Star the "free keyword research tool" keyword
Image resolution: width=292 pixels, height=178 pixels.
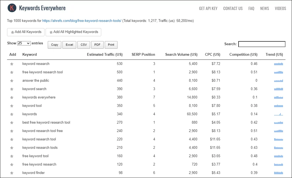pyautogui.click(x=12, y=72)
